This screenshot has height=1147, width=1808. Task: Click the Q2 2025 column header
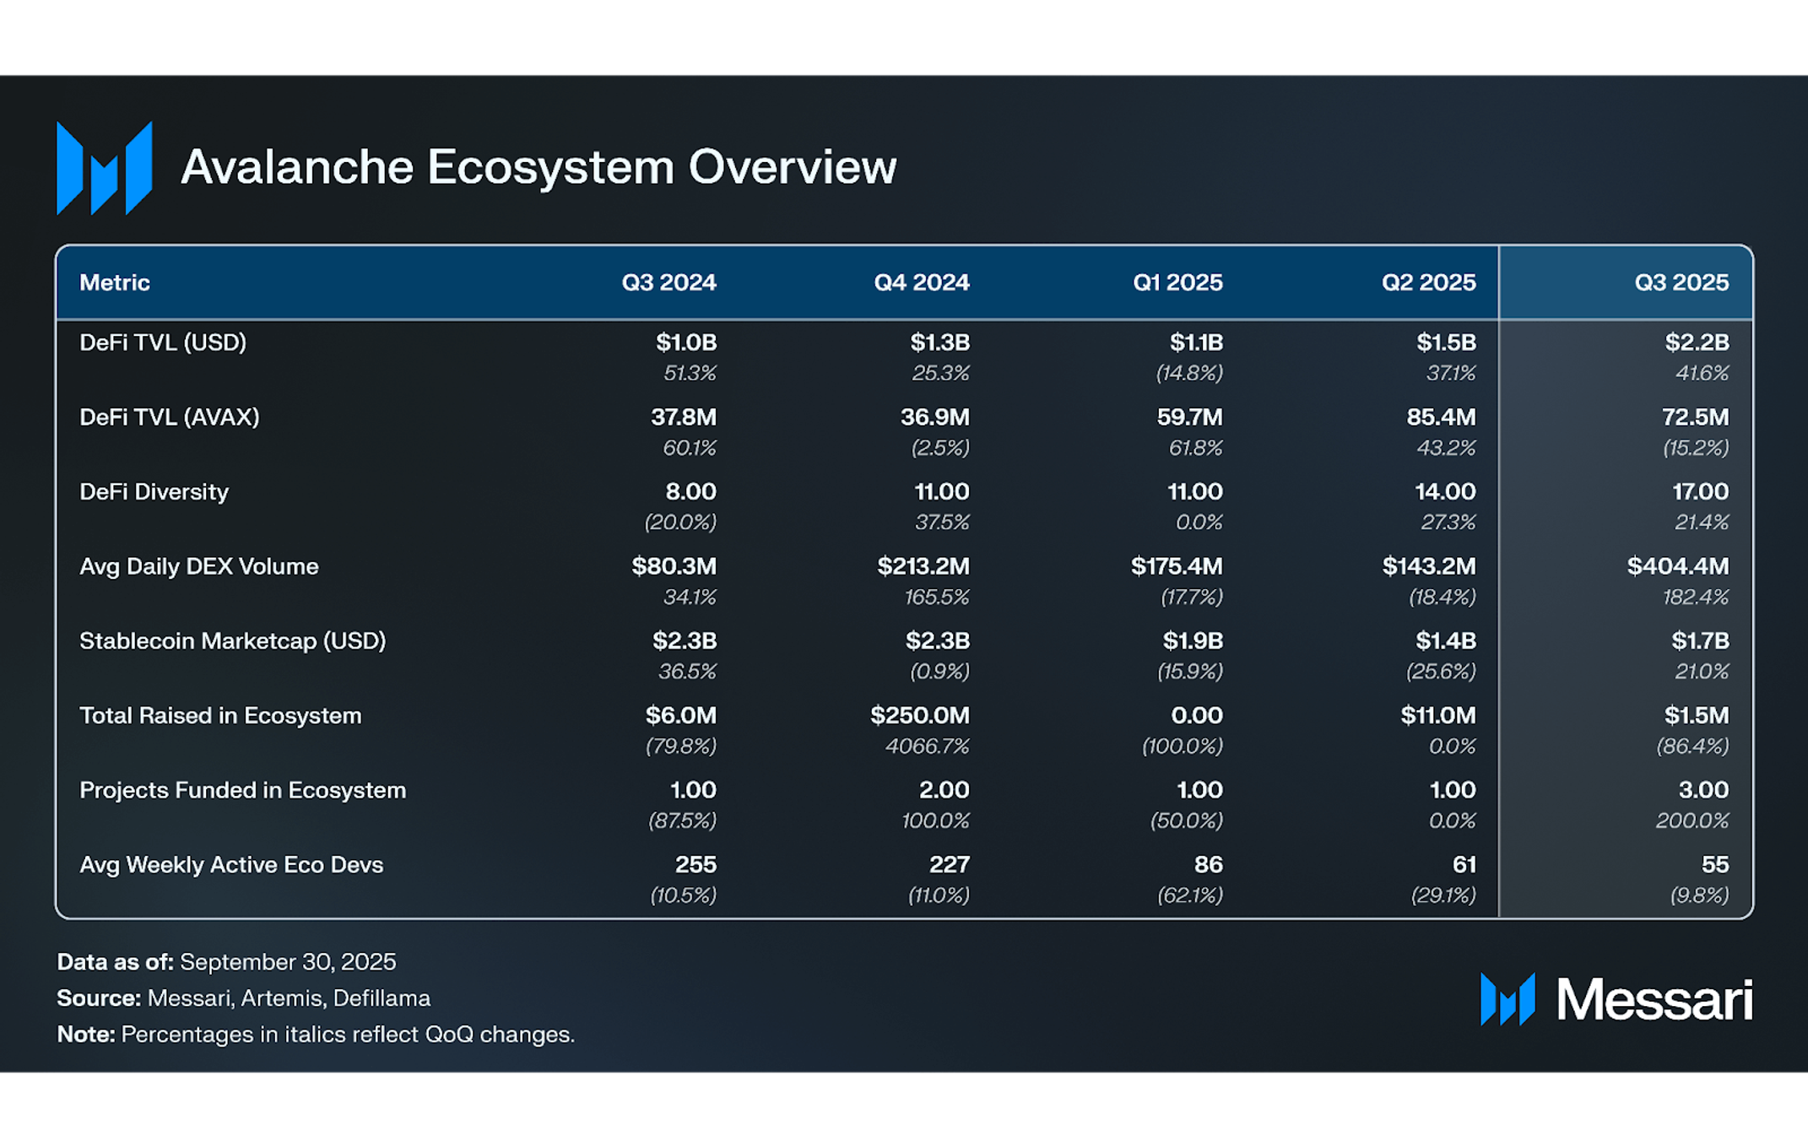[1428, 282]
